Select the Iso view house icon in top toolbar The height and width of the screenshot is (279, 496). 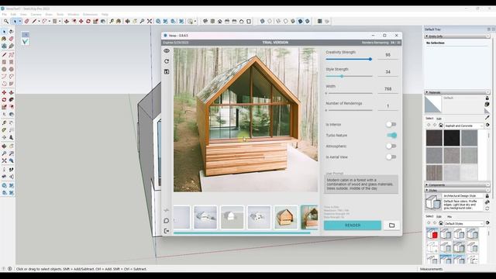click(205, 21)
